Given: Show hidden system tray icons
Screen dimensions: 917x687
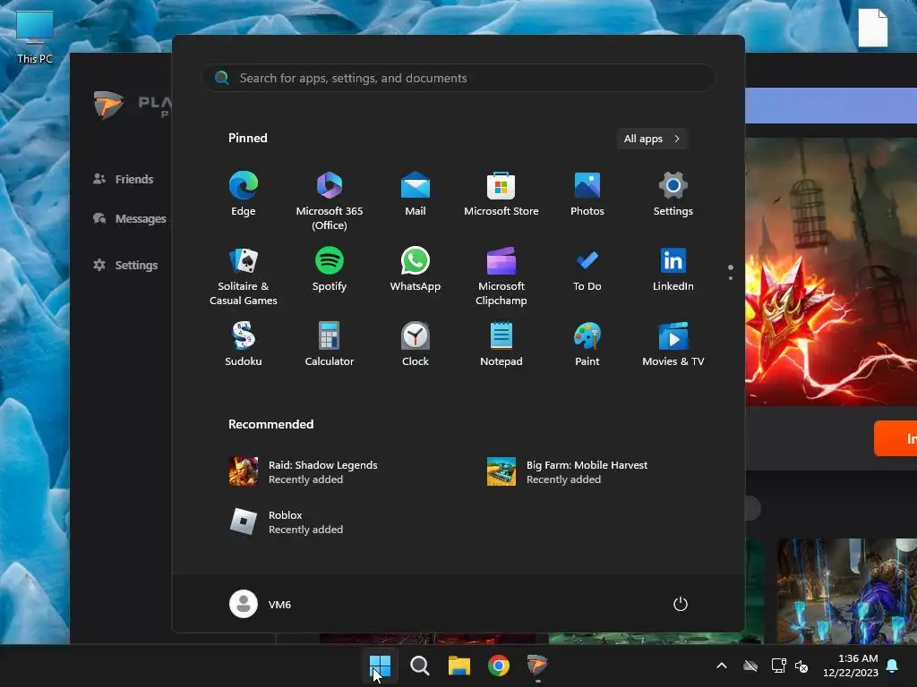Looking at the screenshot, I should pos(722,666).
